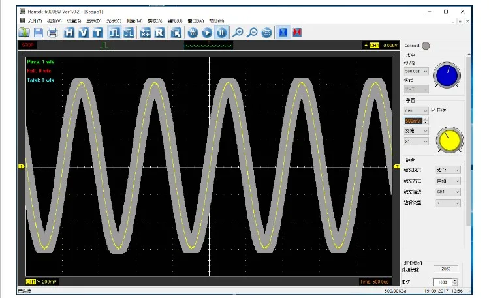The image size is (489, 298).
Task: Select the cursor arrow tool icon
Action: pos(176,33)
